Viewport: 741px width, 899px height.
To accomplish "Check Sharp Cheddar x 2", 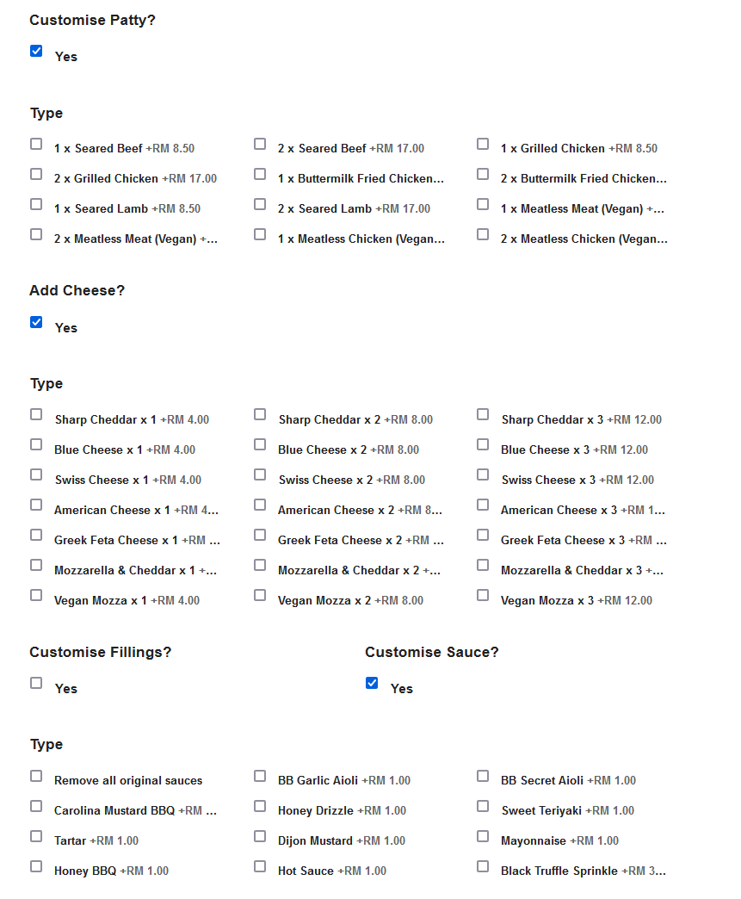I will 260,414.
